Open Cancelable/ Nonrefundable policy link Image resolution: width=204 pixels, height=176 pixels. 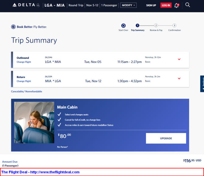coord(26,91)
